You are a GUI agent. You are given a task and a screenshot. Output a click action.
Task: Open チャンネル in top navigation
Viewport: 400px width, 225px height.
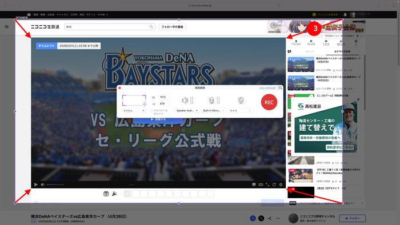(62, 14)
